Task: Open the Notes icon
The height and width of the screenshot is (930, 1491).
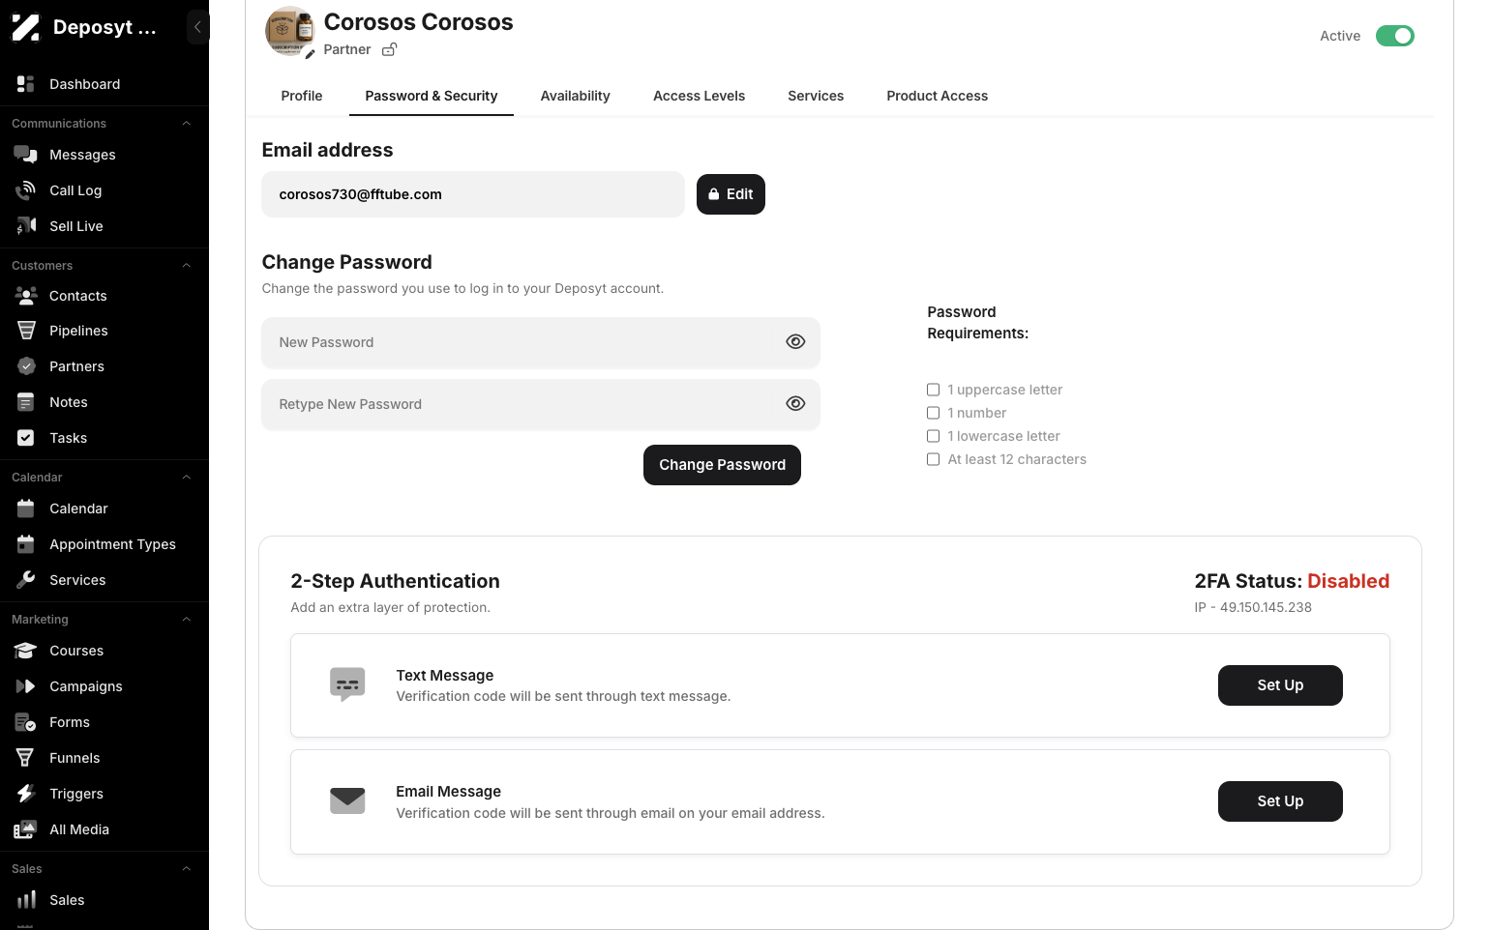Action: pyautogui.click(x=26, y=402)
